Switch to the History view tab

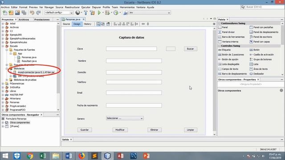88,24
